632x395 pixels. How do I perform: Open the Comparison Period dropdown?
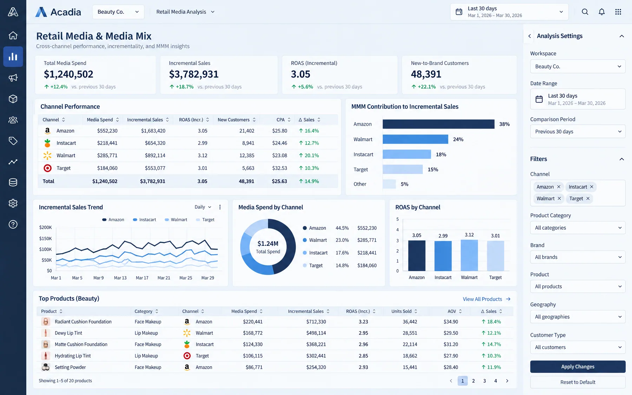point(578,132)
